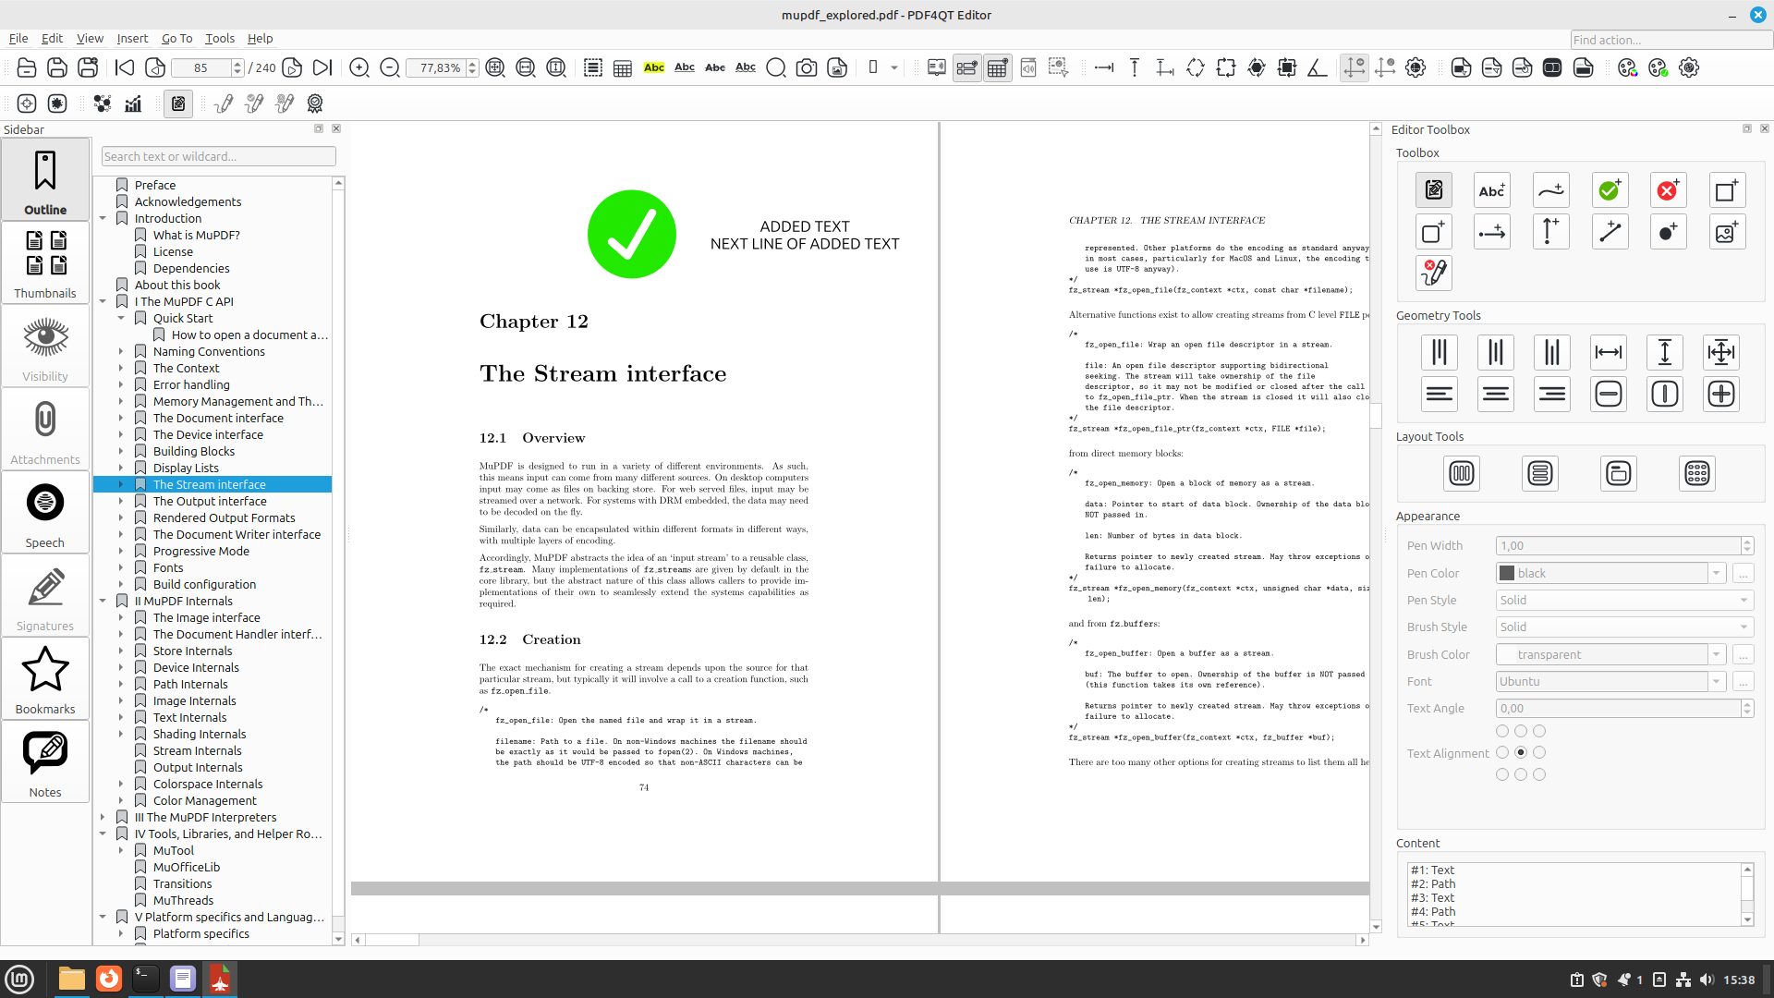Click the Zoom in magnifier icon
Viewport: 1774px width, 998px height.
click(359, 67)
